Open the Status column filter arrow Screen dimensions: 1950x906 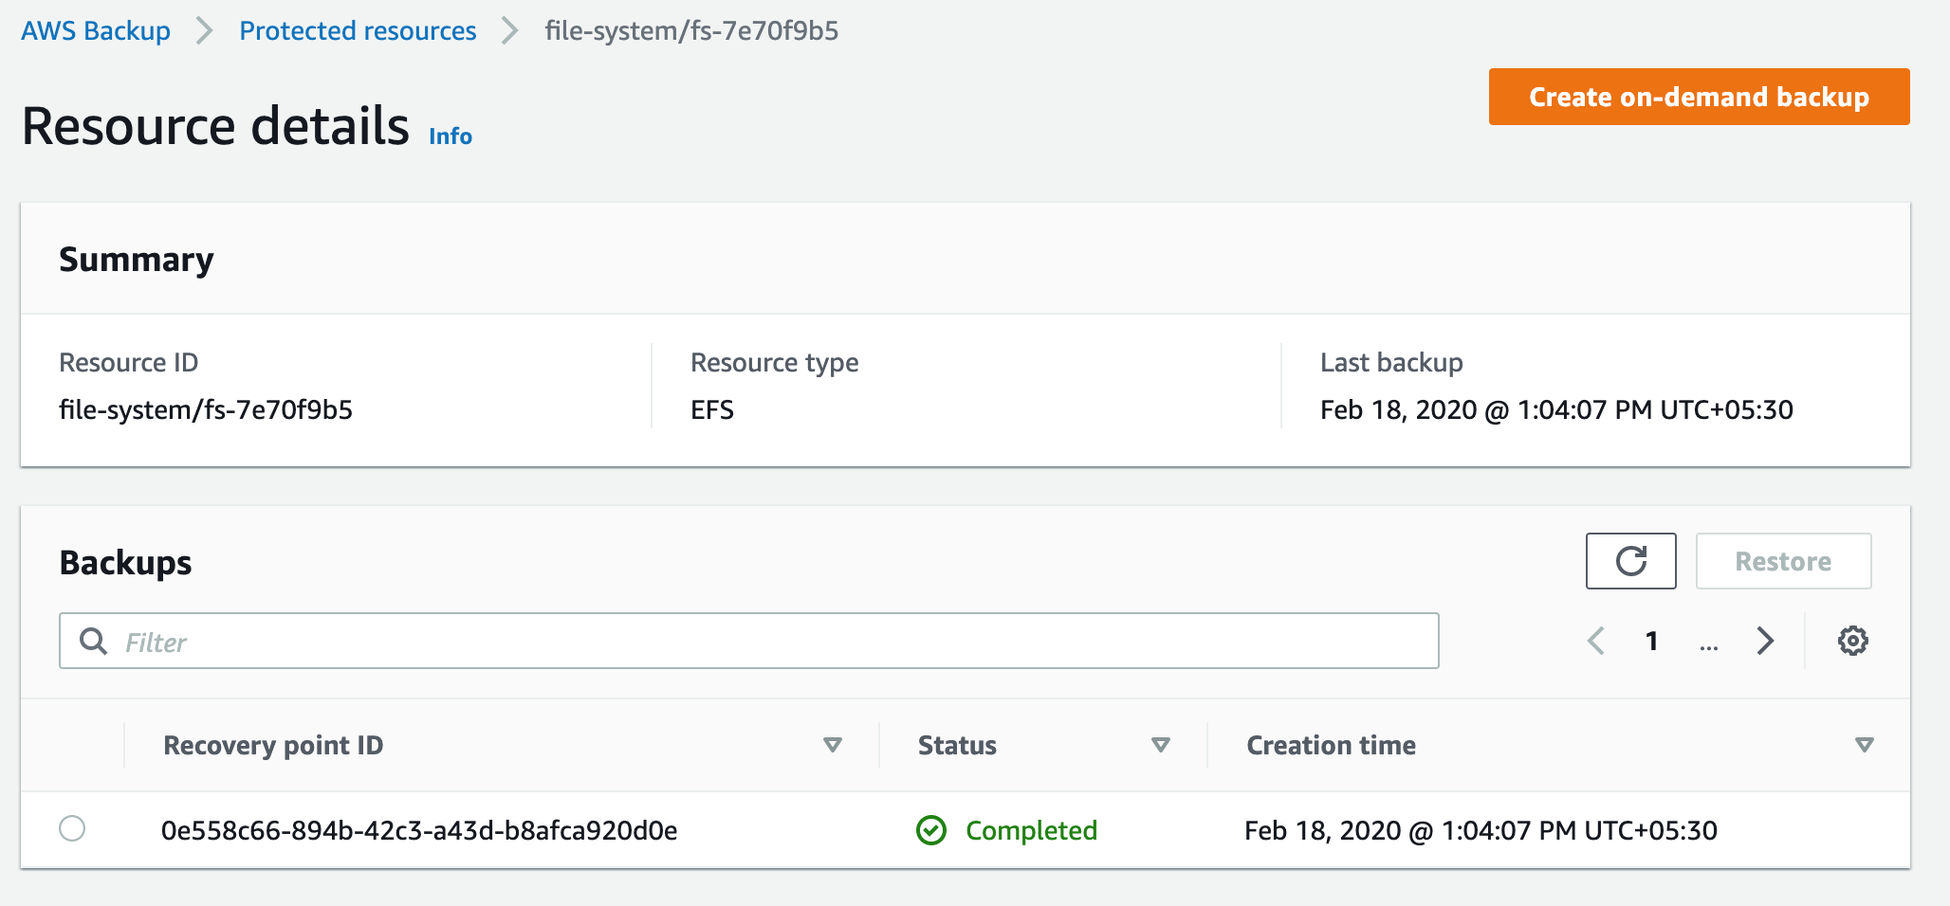click(x=1159, y=745)
